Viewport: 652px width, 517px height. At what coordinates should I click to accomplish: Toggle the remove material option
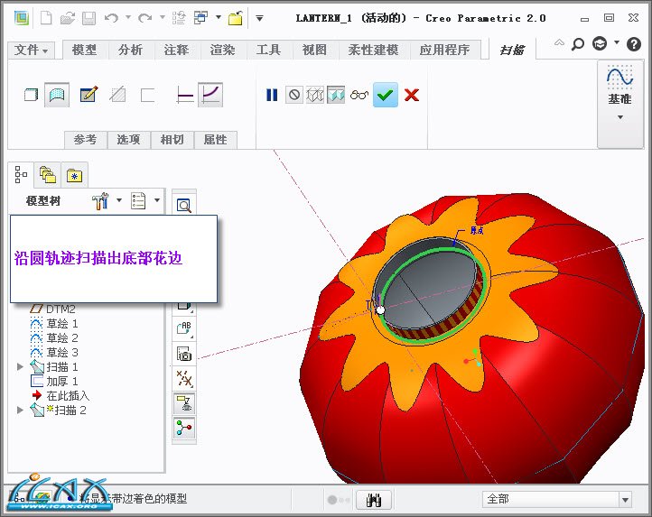coord(117,95)
